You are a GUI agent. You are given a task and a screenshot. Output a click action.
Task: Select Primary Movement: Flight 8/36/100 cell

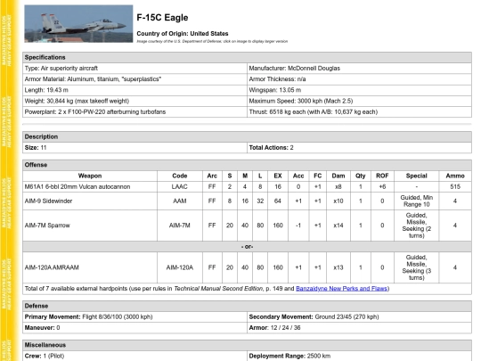(135, 316)
